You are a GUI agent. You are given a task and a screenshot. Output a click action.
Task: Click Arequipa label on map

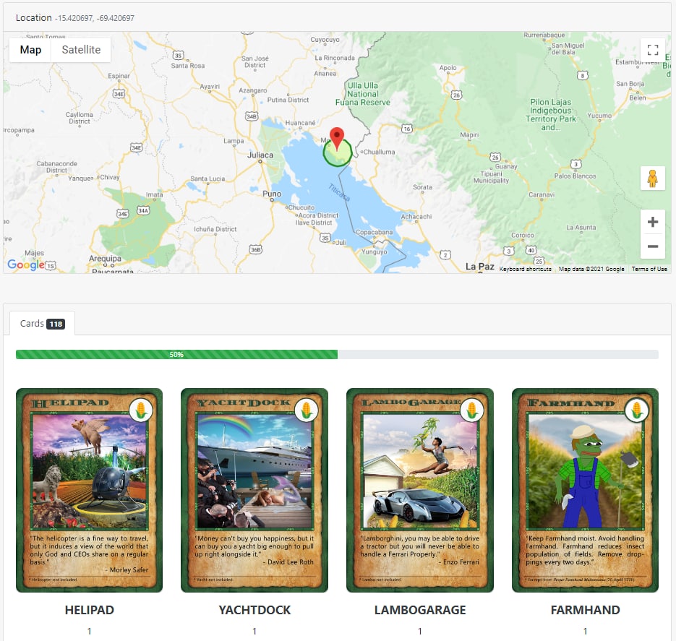point(105,259)
